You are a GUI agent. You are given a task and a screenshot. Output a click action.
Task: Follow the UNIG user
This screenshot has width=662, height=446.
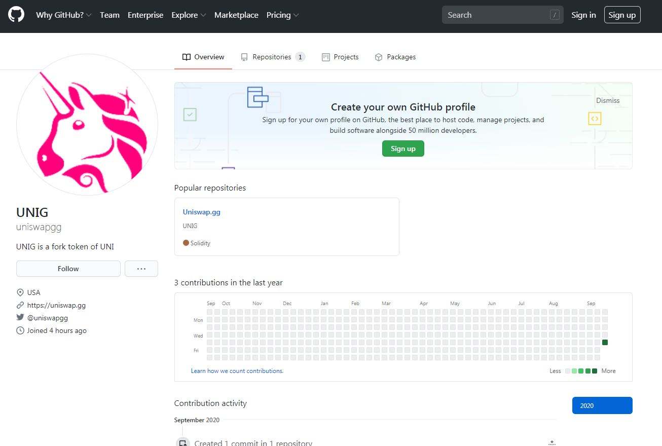tap(68, 269)
